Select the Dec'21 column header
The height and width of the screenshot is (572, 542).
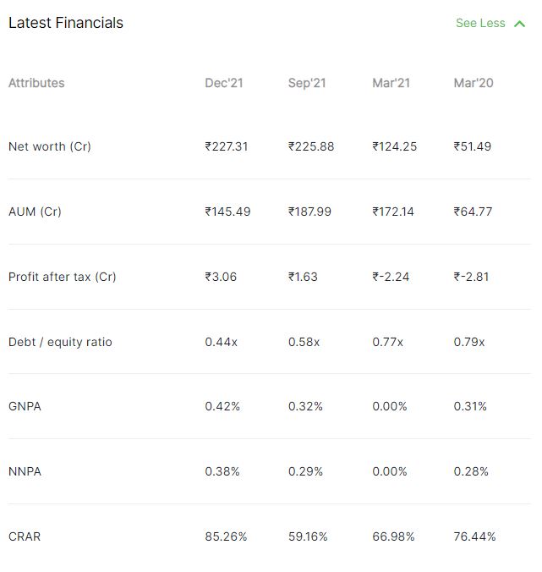[x=224, y=83]
